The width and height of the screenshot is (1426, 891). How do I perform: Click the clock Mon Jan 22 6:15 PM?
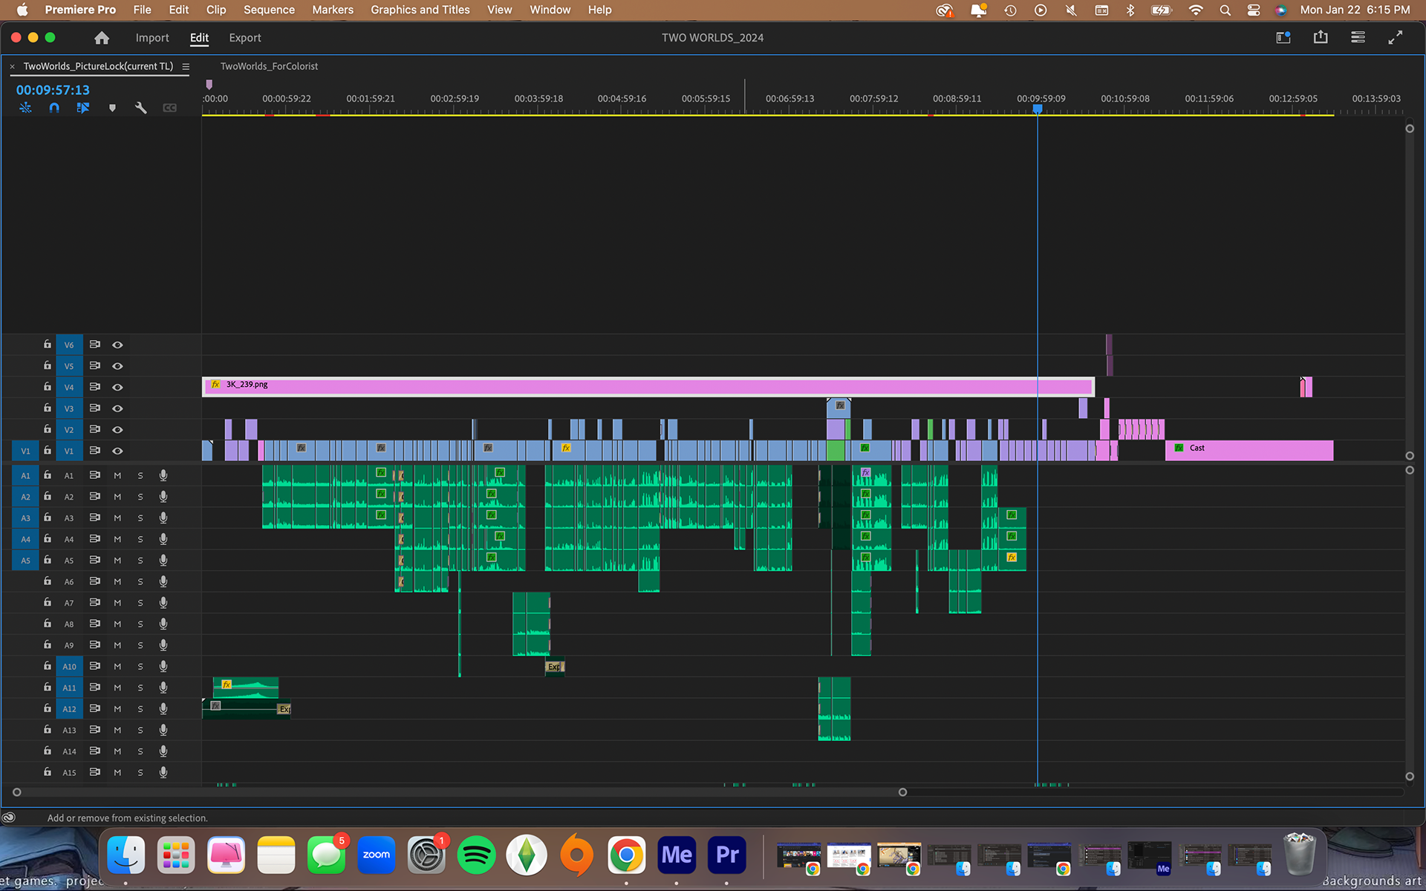pos(1355,10)
